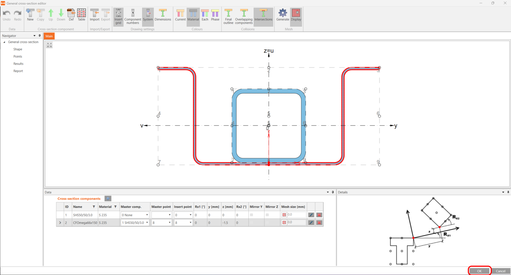Open Results in the Navigator
Screen dimensions: 511x275
click(18, 64)
